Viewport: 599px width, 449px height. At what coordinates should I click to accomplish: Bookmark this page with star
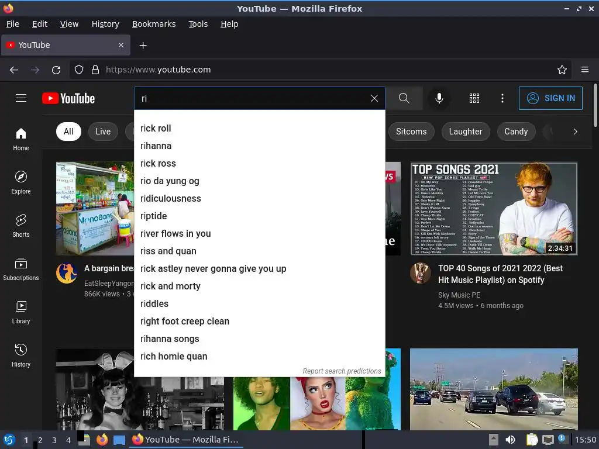tap(562, 70)
